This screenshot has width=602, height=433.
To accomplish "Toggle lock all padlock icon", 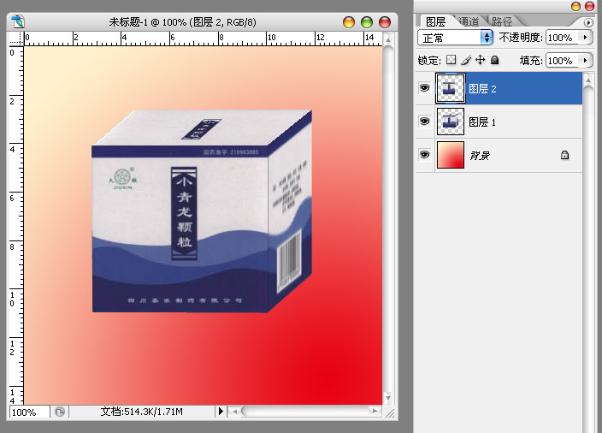I will pyautogui.click(x=495, y=60).
